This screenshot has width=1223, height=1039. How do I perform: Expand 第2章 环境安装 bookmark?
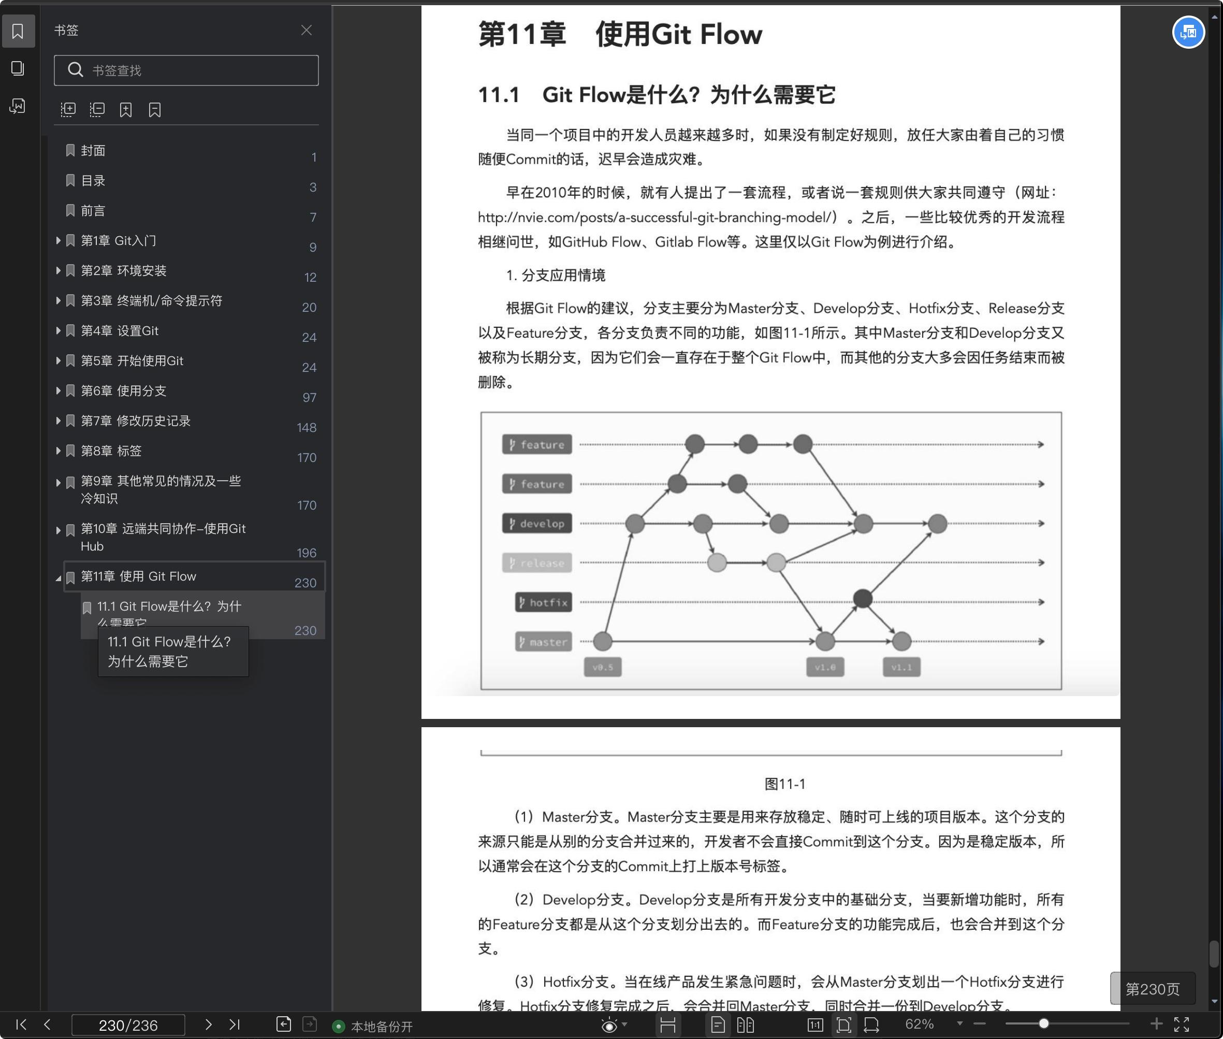click(59, 270)
